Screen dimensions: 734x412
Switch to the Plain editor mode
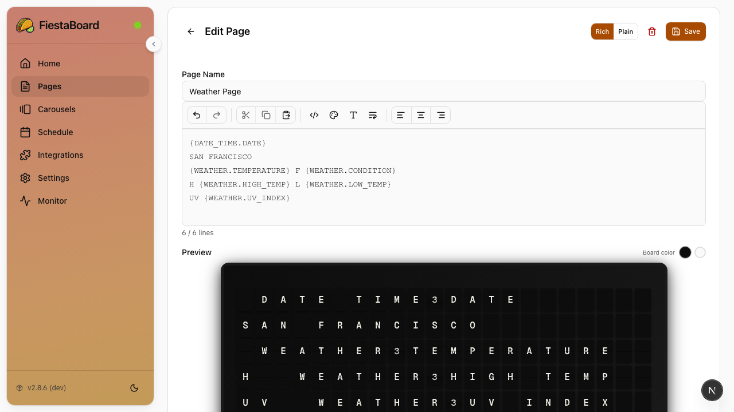(x=626, y=31)
